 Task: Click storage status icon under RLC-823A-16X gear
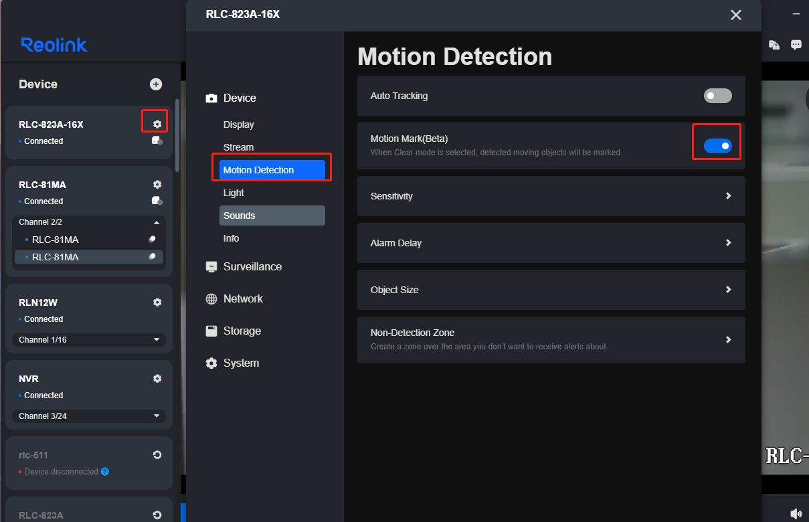pos(157,141)
